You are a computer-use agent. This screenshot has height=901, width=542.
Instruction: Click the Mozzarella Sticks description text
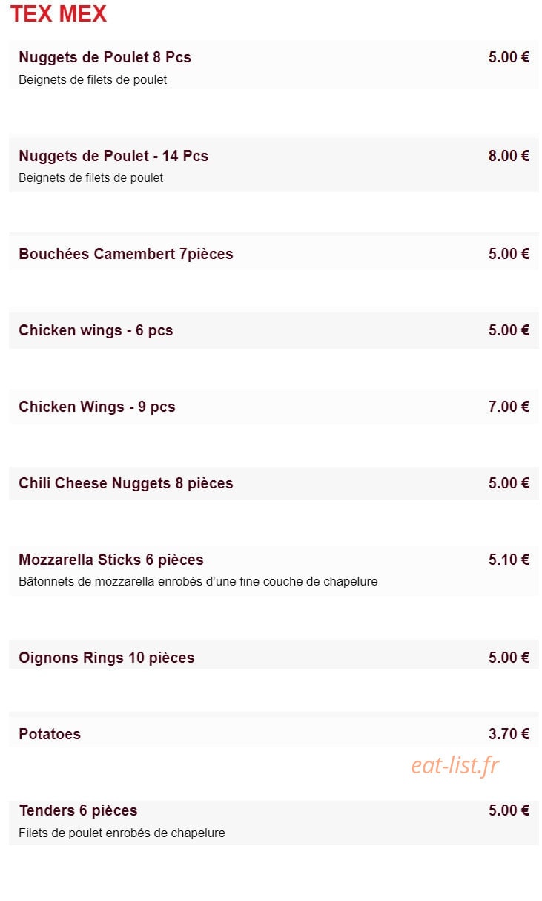click(x=198, y=582)
